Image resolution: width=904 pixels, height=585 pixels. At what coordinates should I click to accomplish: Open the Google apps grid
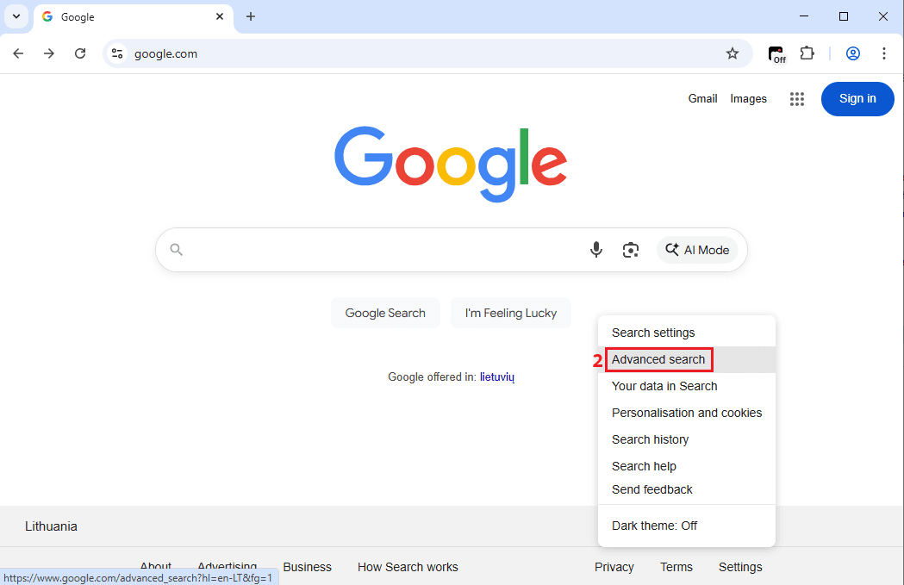point(797,99)
